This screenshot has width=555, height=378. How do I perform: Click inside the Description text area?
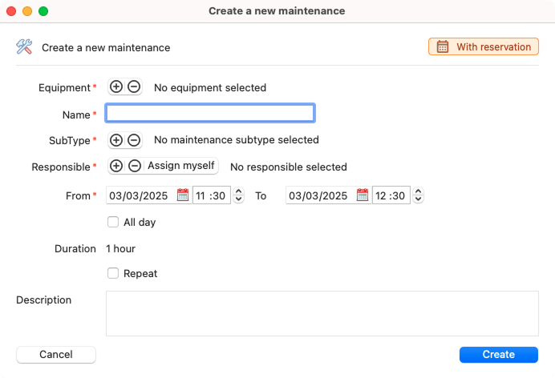[322, 313]
